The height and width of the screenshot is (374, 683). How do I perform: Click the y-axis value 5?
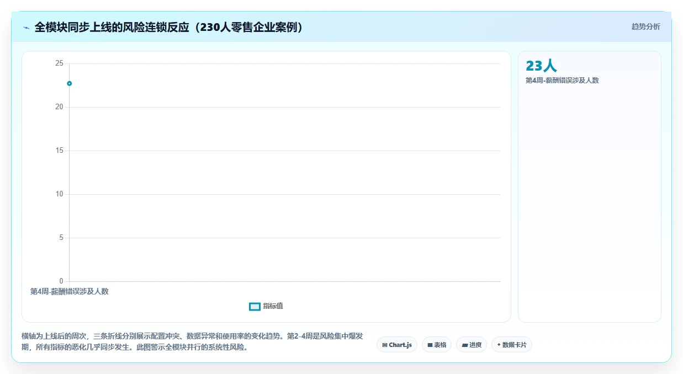coord(61,238)
